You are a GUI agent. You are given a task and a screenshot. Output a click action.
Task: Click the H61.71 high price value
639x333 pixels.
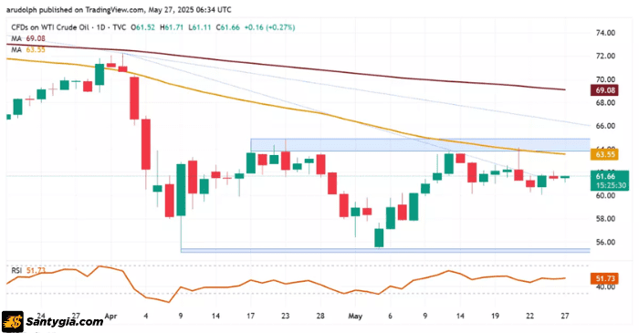click(172, 27)
